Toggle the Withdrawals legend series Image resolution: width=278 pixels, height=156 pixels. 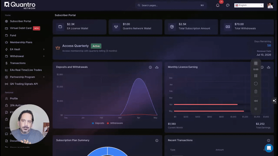pyautogui.click(x=115, y=123)
